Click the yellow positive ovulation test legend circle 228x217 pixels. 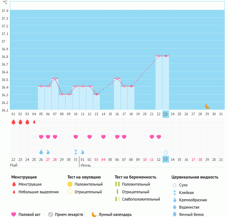pos(70,184)
